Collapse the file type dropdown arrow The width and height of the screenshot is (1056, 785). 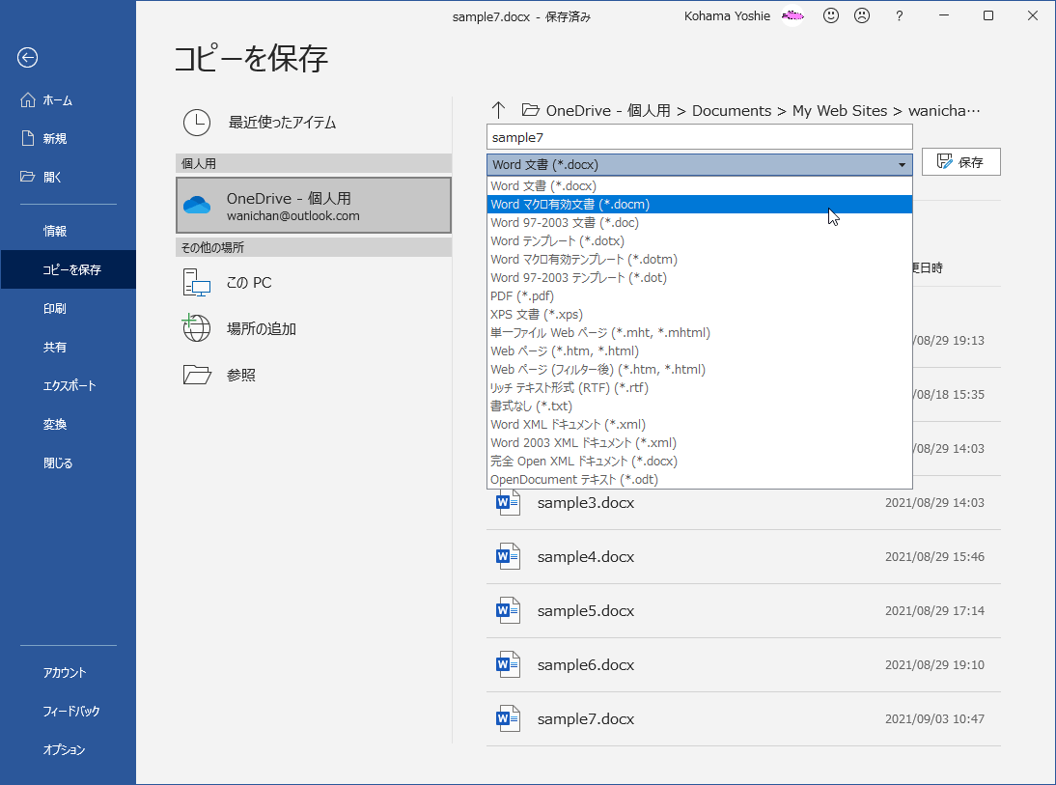[902, 165]
